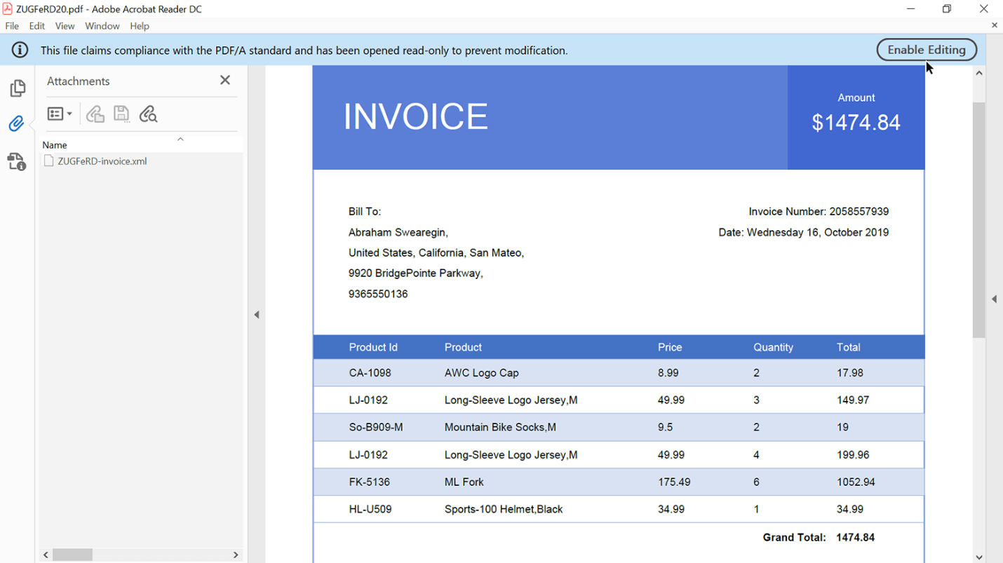Click the Search attachments icon

pyautogui.click(x=148, y=114)
